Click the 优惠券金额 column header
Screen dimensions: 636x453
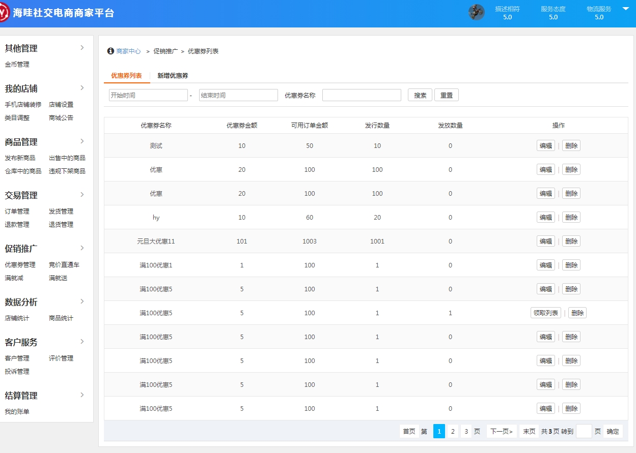point(242,126)
